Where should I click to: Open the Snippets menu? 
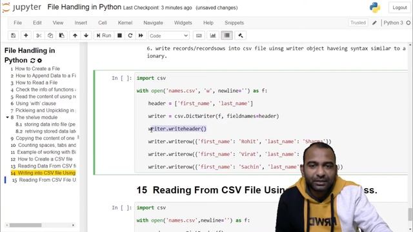click(x=234, y=23)
